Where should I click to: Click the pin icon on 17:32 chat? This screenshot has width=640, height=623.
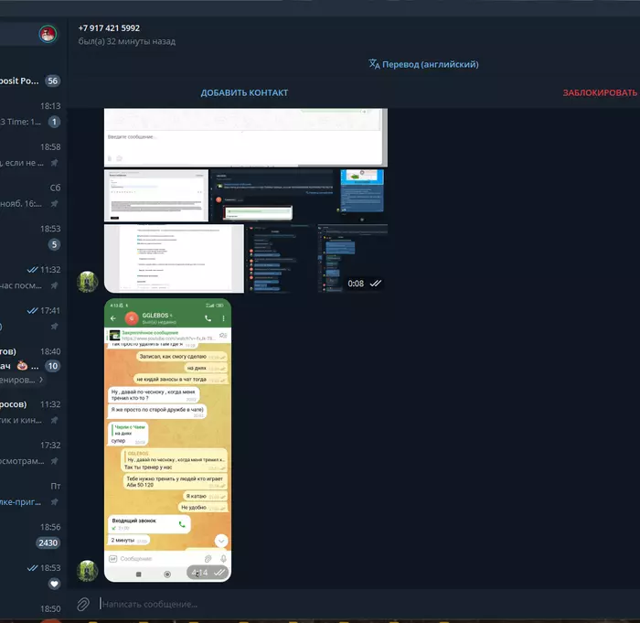pos(54,461)
